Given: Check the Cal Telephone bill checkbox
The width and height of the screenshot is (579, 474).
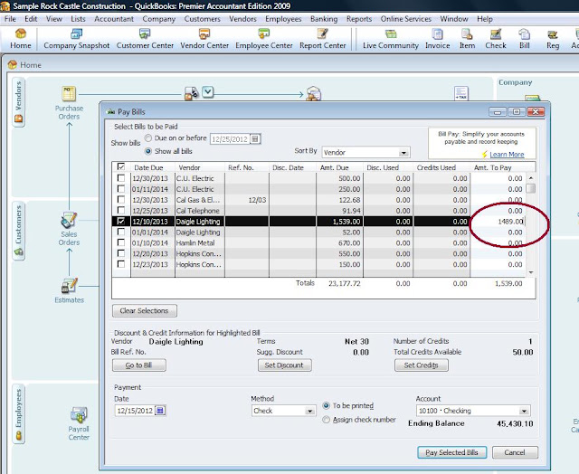Looking at the screenshot, I should click(x=120, y=210).
